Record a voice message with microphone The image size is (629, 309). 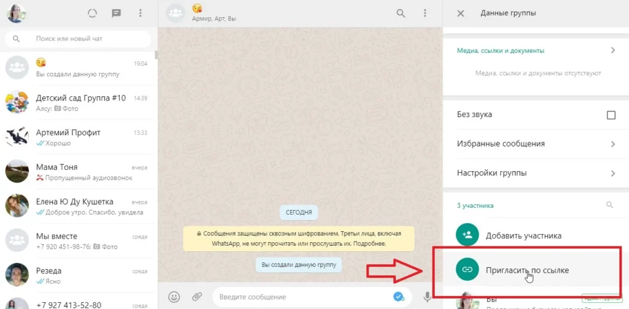(428, 297)
